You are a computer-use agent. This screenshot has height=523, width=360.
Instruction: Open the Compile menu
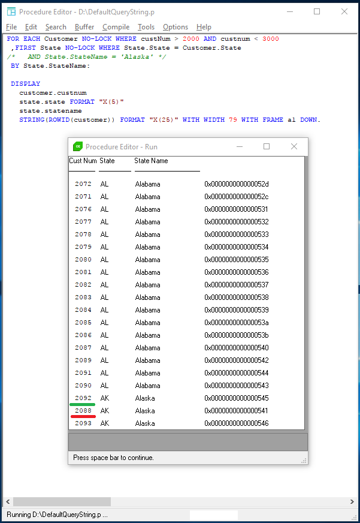pos(116,27)
